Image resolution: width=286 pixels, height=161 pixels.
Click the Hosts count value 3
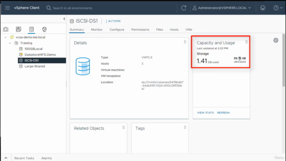[x=142, y=64]
